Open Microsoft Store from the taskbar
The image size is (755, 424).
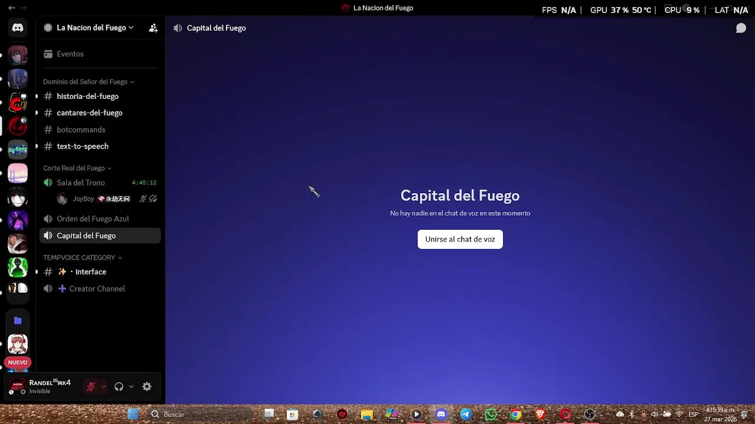click(292, 415)
